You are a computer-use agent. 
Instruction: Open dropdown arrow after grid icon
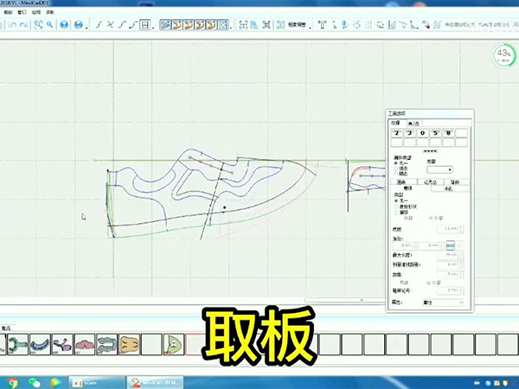pyautogui.click(x=153, y=27)
